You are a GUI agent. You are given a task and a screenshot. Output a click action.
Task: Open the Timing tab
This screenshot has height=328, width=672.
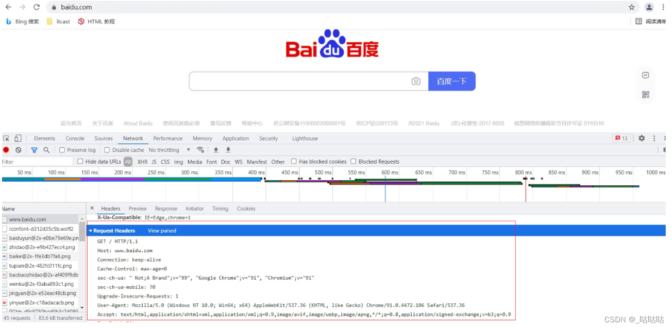(x=220, y=209)
